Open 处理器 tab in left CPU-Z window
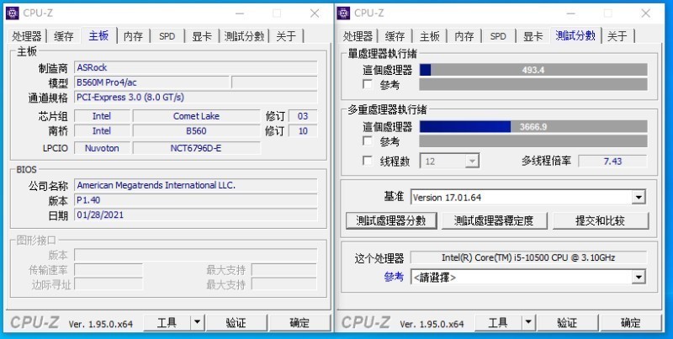673x339 pixels. [x=27, y=36]
